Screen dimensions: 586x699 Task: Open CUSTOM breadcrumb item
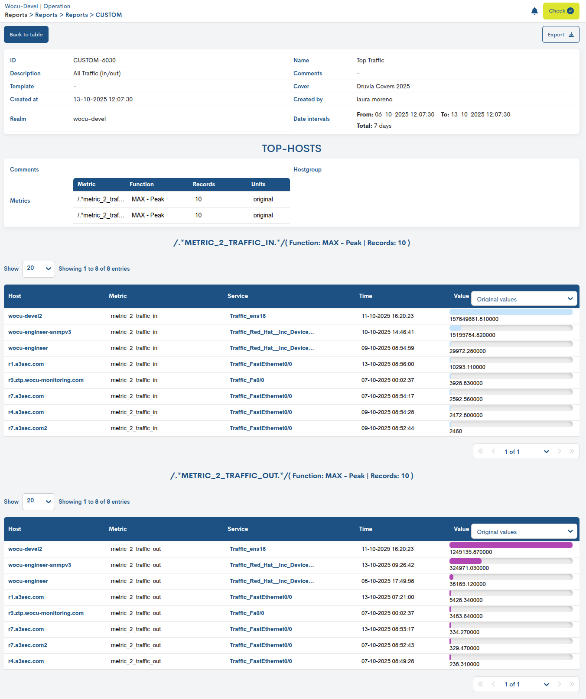[109, 15]
